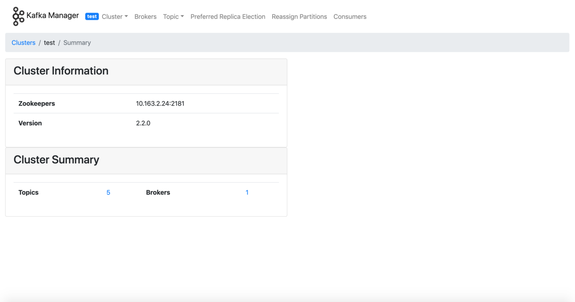This screenshot has width=575, height=302.
Task: Click the Cluster Summary heading
Action: click(57, 160)
